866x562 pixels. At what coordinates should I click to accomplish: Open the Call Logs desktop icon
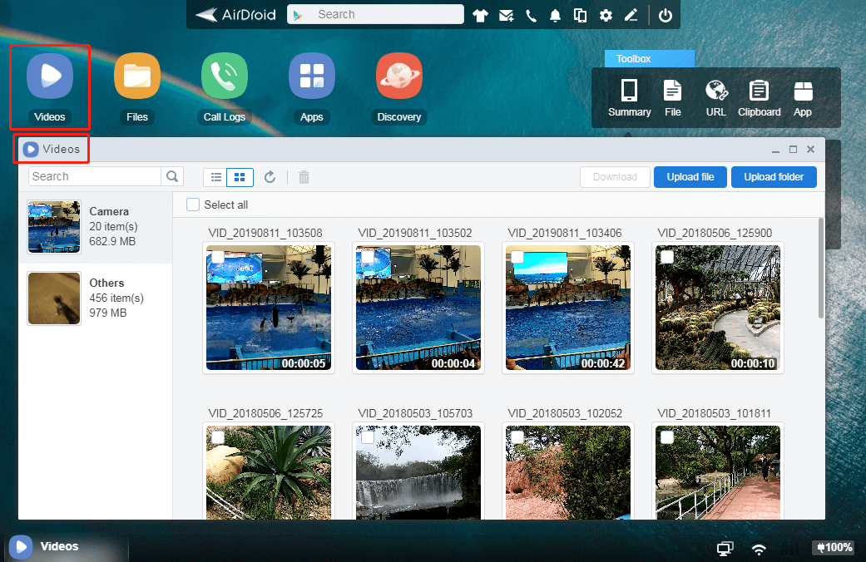tap(225, 76)
